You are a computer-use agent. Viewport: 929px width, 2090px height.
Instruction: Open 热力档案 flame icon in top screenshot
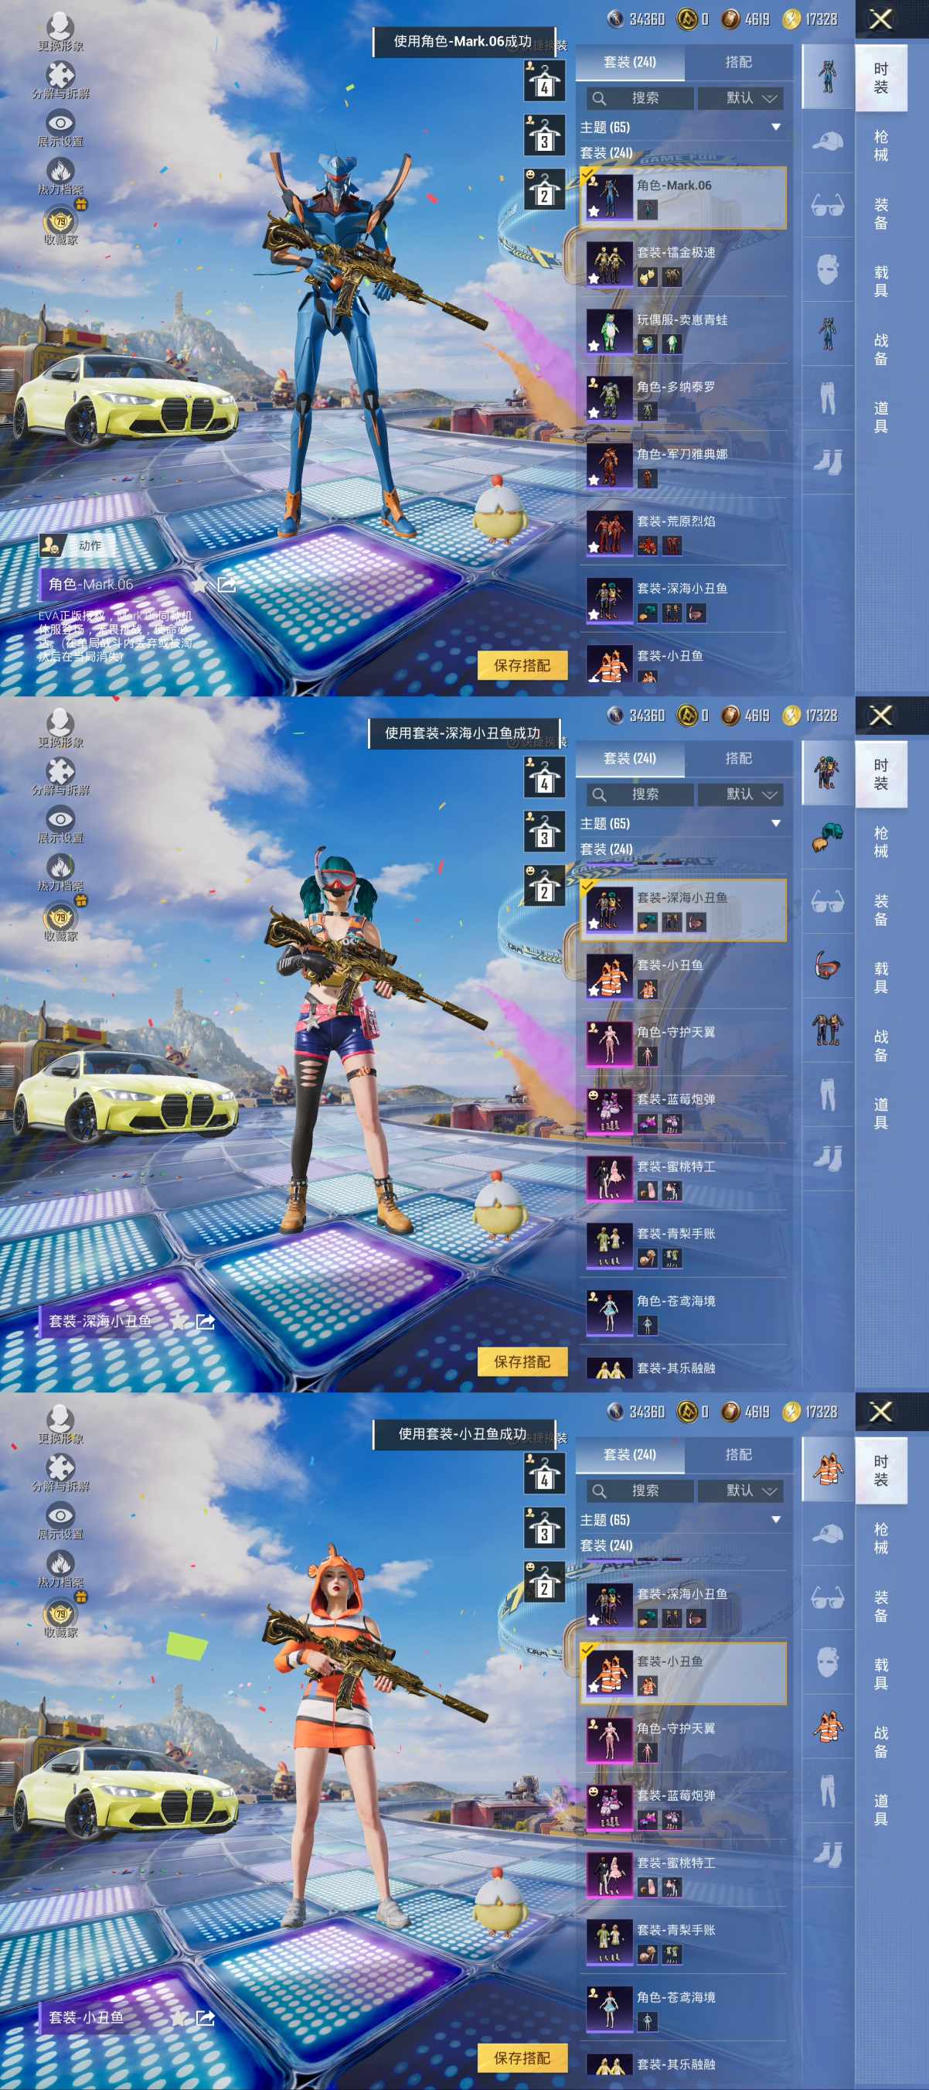click(61, 177)
